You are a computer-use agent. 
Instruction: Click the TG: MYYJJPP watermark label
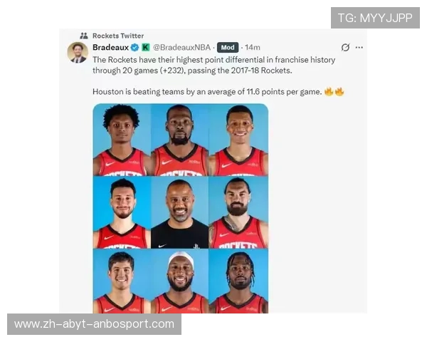375,18
